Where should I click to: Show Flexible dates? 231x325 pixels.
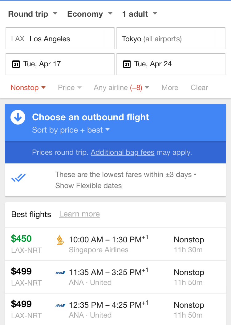tap(88, 186)
